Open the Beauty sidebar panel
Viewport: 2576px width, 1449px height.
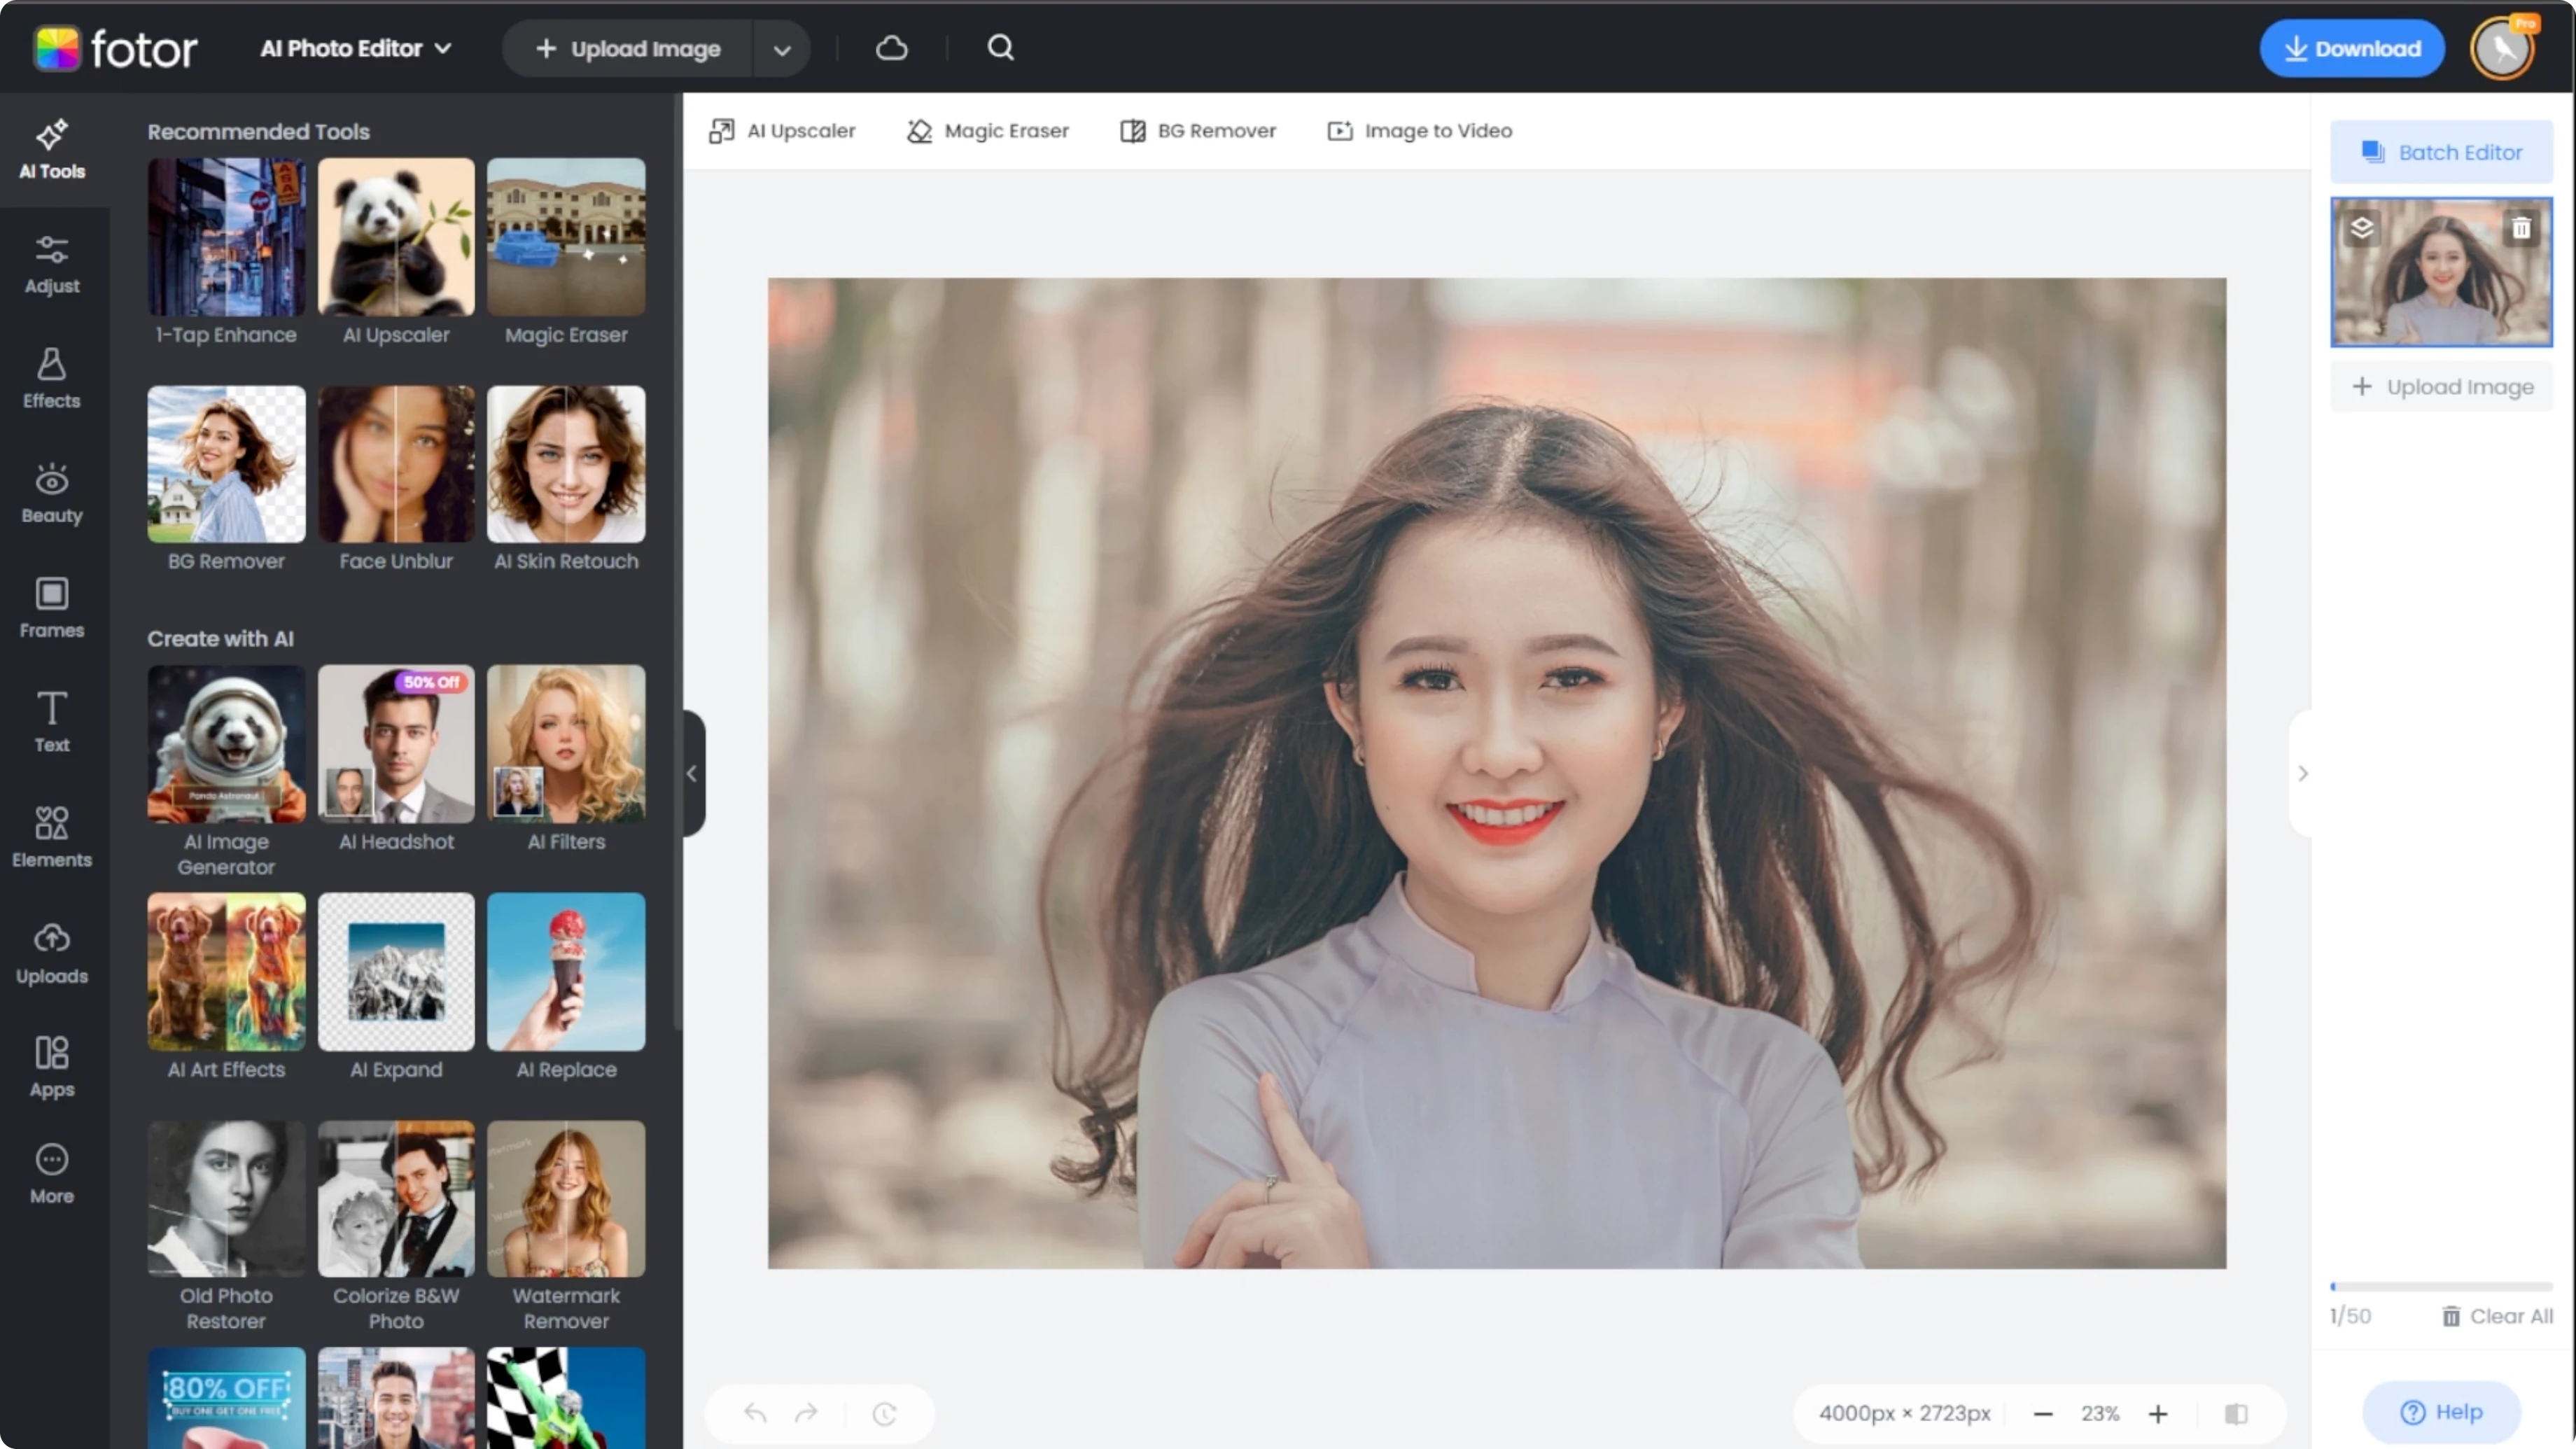coord(52,495)
